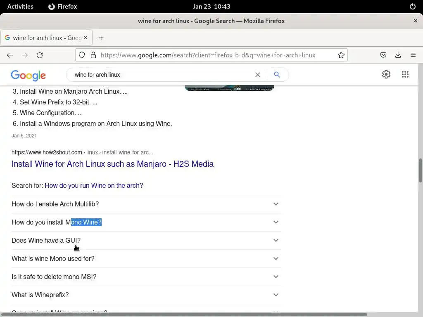Close the Firefox window
The height and width of the screenshot is (317, 423).
pyautogui.click(x=416, y=21)
